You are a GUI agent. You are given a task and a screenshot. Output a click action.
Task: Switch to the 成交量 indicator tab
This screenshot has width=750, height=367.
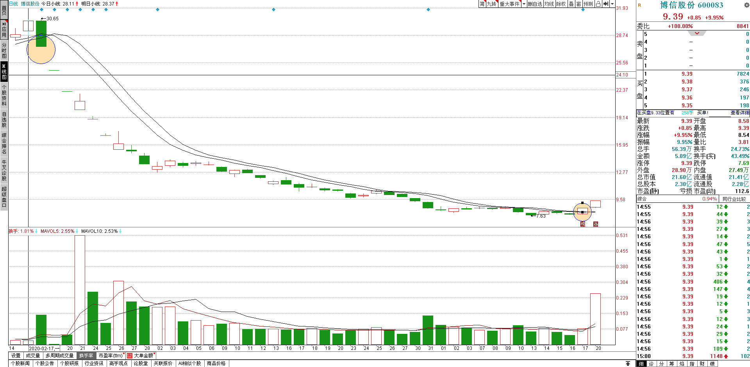coord(33,356)
